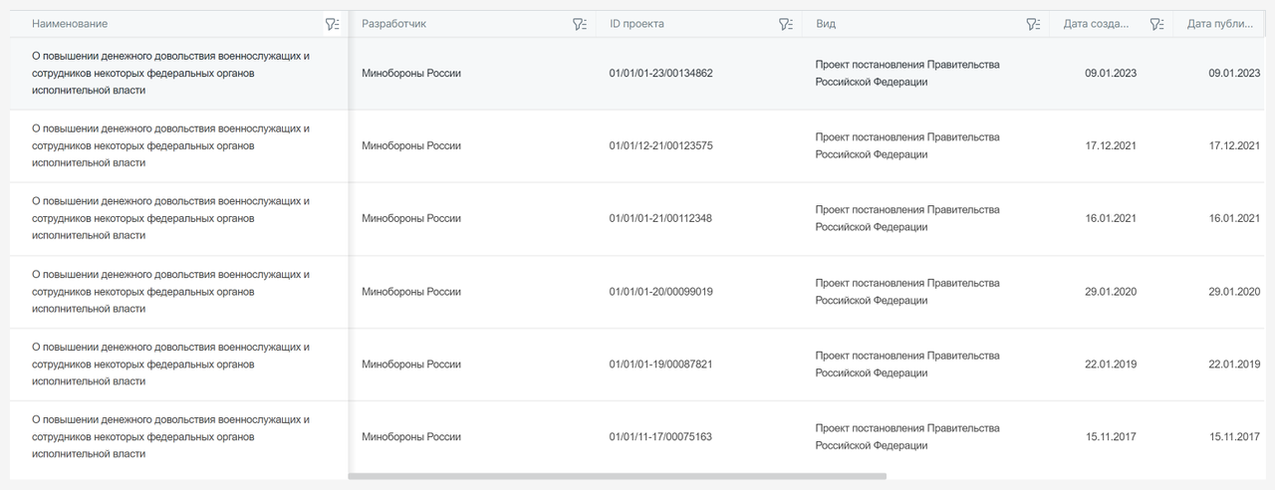Image resolution: width=1275 pixels, height=490 pixels.
Task: Sort by Разработчик column header
Action: pyautogui.click(x=393, y=24)
